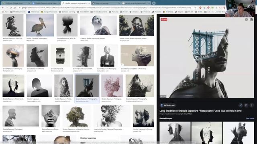Viewport: 257px width, 144px height.
Task: Bookmark this page with the star icon
Action: [x=196, y=8]
